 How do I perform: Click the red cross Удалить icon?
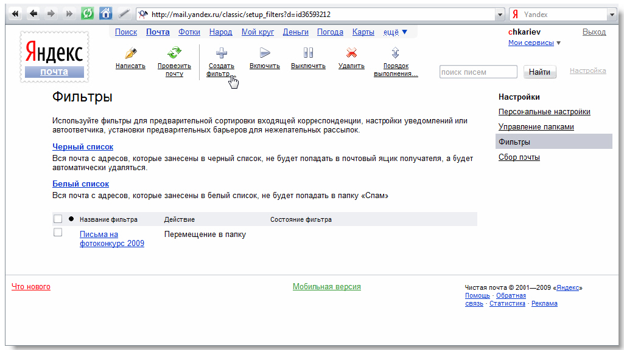(x=351, y=53)
